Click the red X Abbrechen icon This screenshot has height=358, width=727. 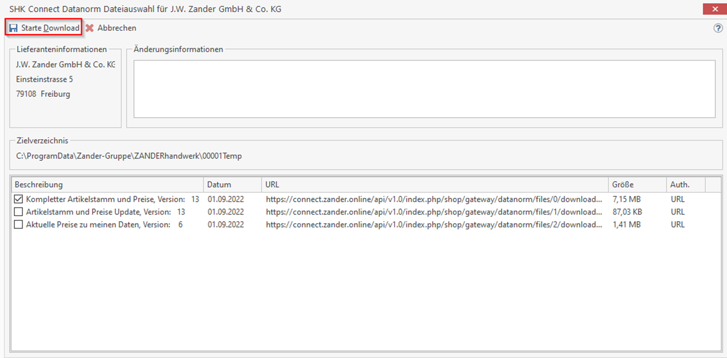pyautogui.click(x=90, y=28)
